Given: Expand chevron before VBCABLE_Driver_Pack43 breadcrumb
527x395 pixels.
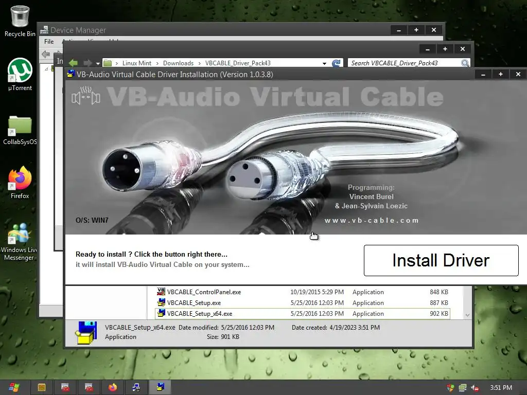Looking at the screenshot, I should pyautogui.click(x=199, y=63).
